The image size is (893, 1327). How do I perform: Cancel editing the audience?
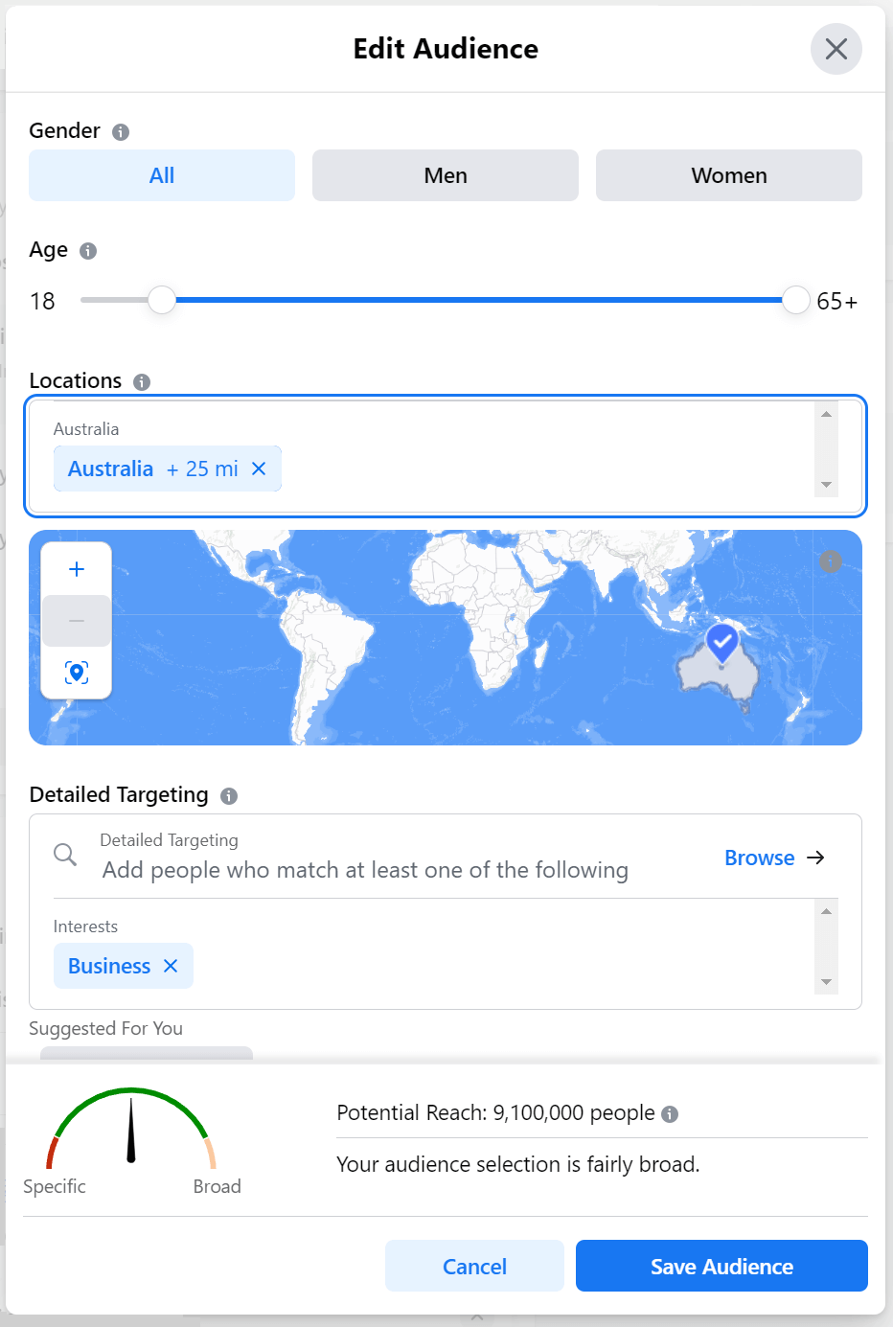tap(474, 1266)
